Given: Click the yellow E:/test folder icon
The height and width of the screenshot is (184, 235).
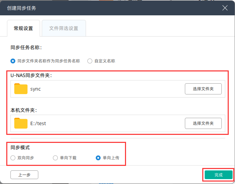Looking at the screenshot, I should pyautogui.click(x=21, y=123).
